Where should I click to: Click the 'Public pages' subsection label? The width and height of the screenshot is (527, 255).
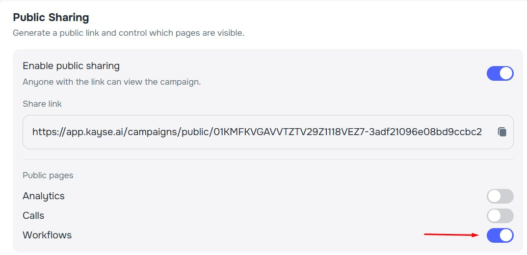(x=48, y=175)
